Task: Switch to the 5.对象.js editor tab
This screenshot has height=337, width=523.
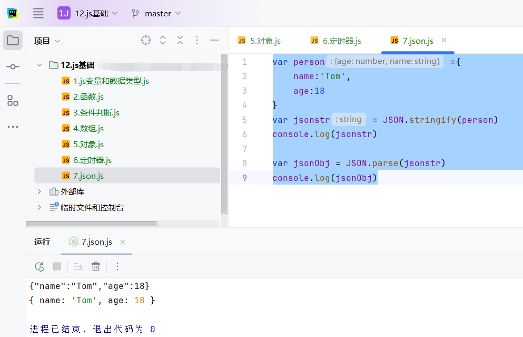Action: [259, 41]
